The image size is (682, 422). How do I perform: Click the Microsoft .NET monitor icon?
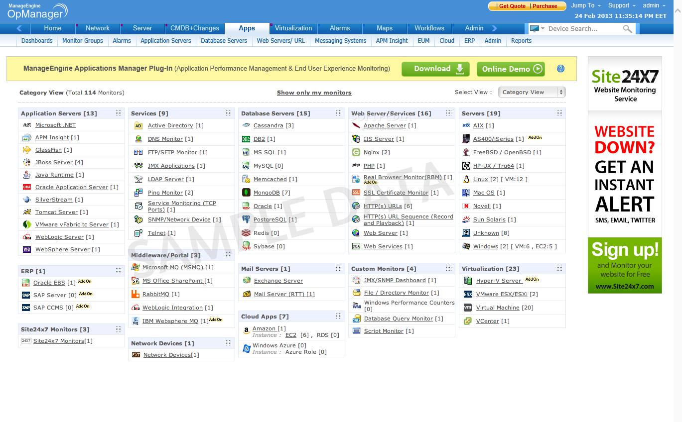point(27,125)
